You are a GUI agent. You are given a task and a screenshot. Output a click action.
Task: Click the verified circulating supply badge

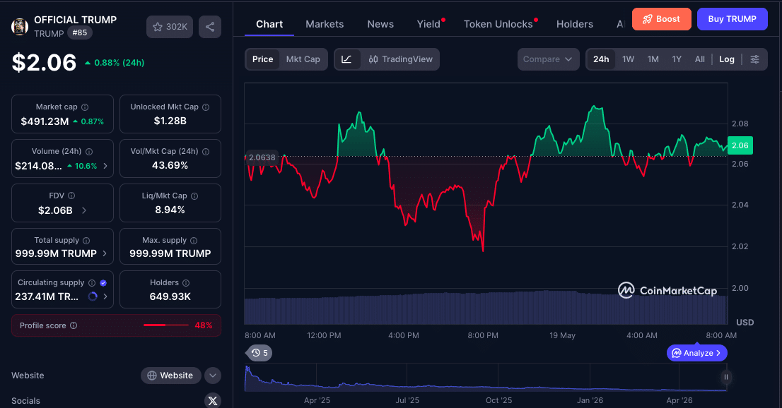[x=103, y=283]
